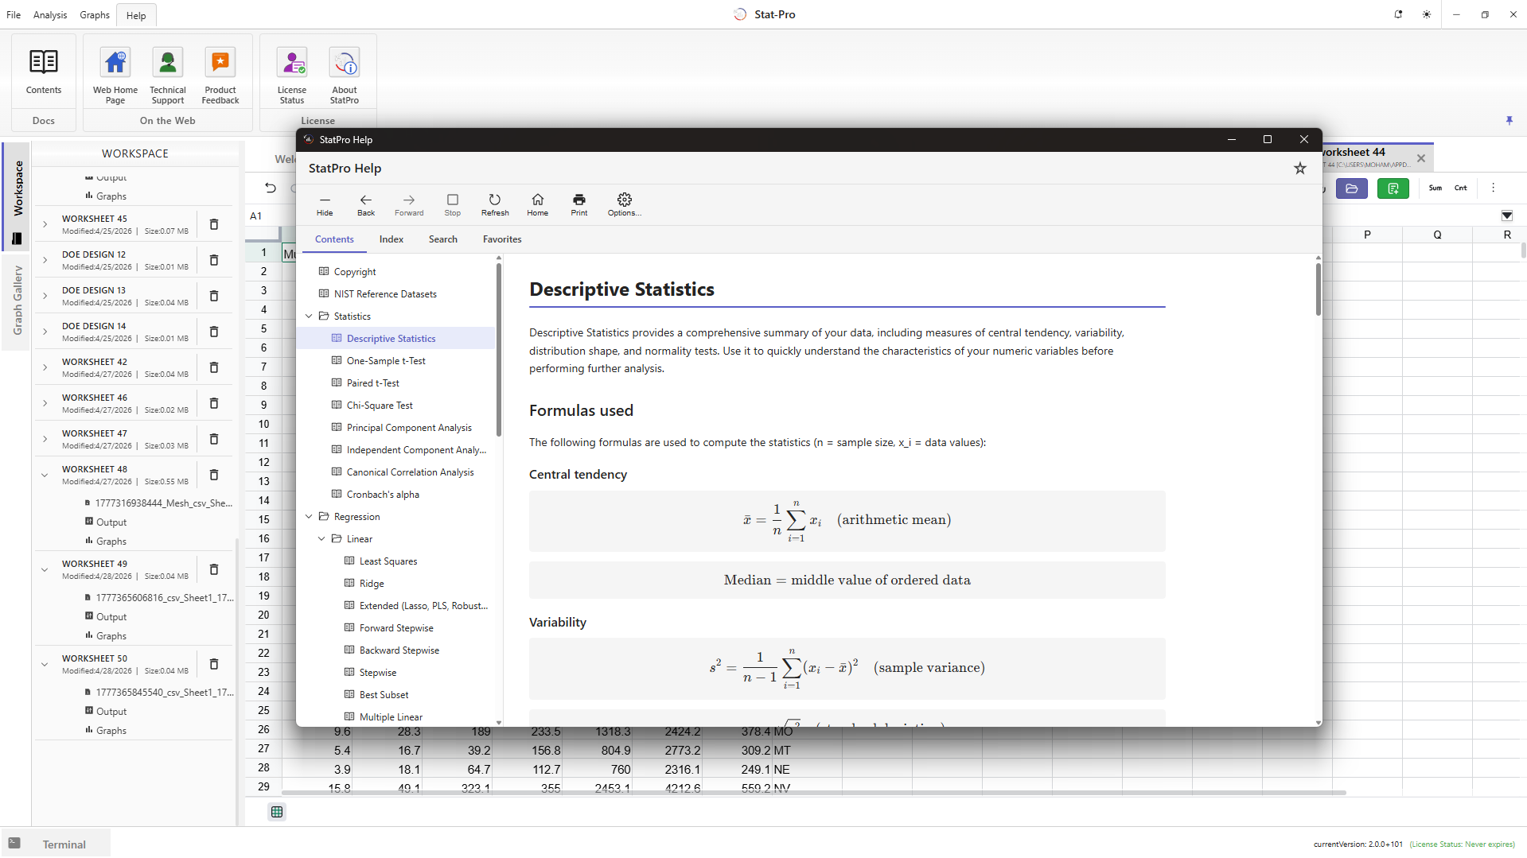Viewport: 1527px width, 858px height.
Task: Click the Cnt button
Action: point(1461,188)
